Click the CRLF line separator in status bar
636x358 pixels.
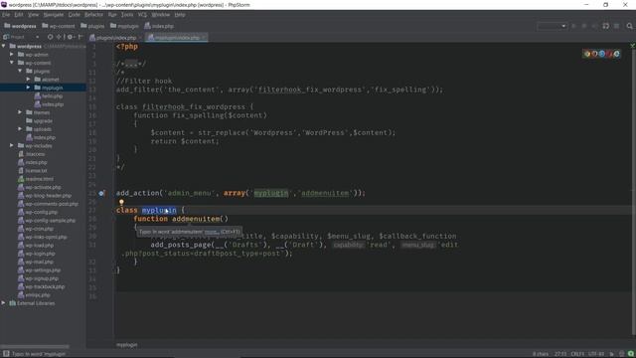pyautogui.click(x=577, y=354)
